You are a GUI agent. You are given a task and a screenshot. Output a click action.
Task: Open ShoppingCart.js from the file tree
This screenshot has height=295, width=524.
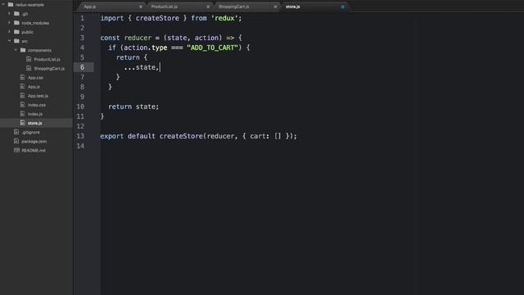(x=49, y=68)
